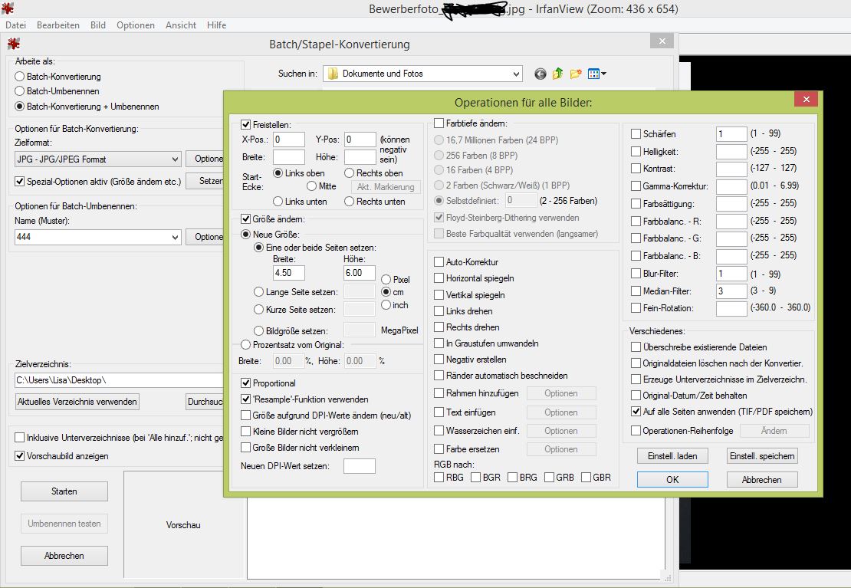Click the OK button
Screen dimensions: 851x588
(x=672, y=479)
